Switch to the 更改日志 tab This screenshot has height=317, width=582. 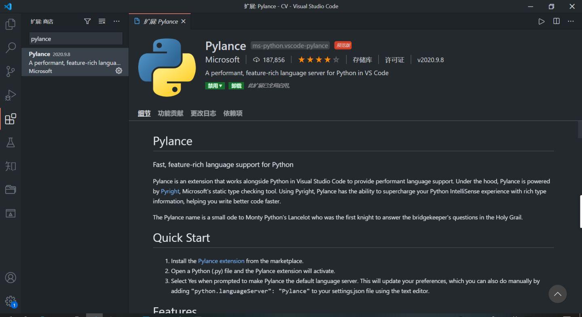[203, 113]
